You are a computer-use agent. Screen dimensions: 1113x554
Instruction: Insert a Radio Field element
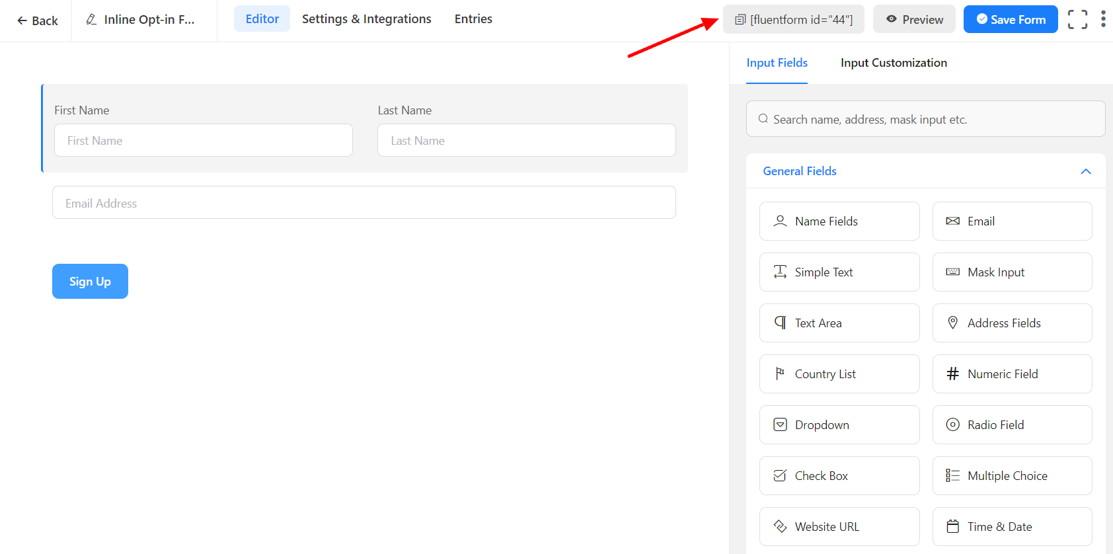(1012, 425)
